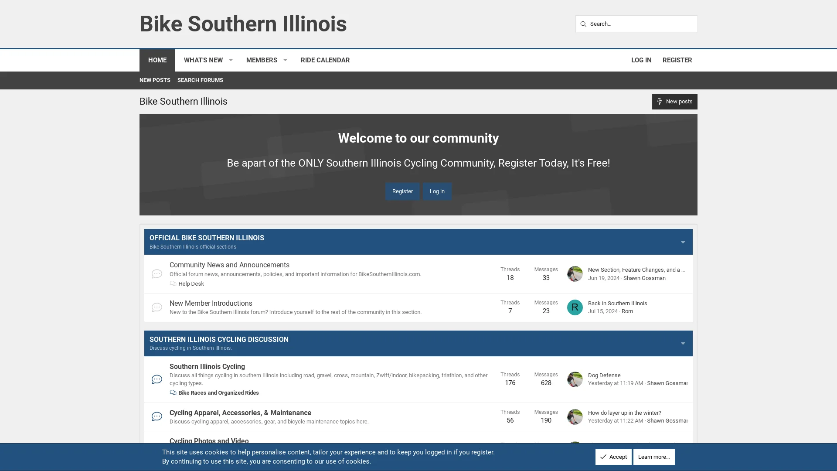837x471 pixels.
Task: Accept the cookies notice
Action: click(613, 457)
